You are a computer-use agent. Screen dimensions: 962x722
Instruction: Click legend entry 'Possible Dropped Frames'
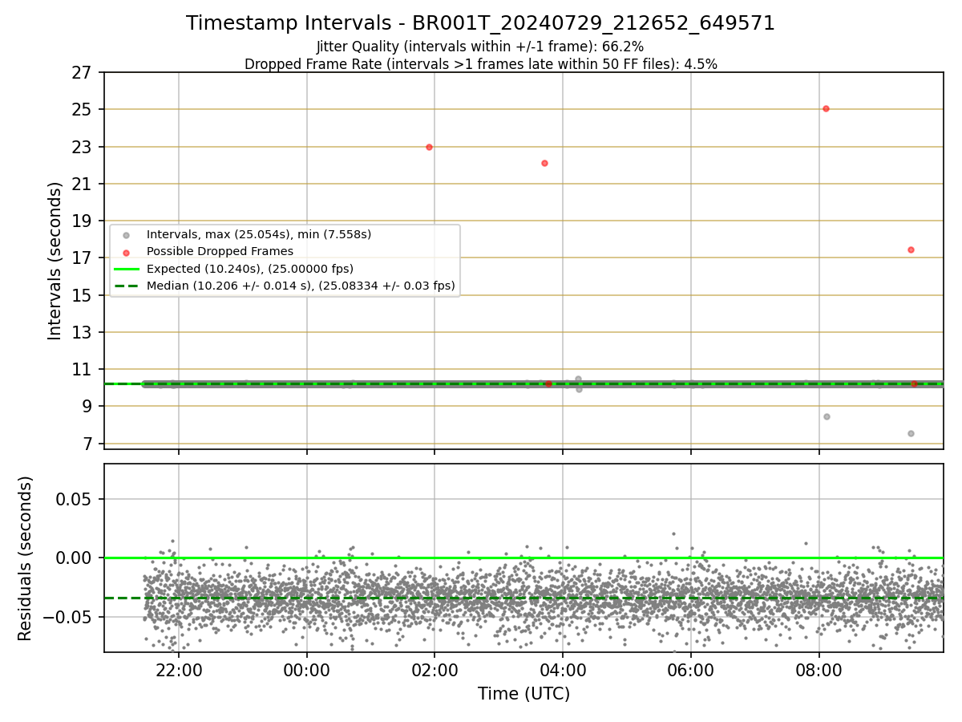tap(220, 251)
